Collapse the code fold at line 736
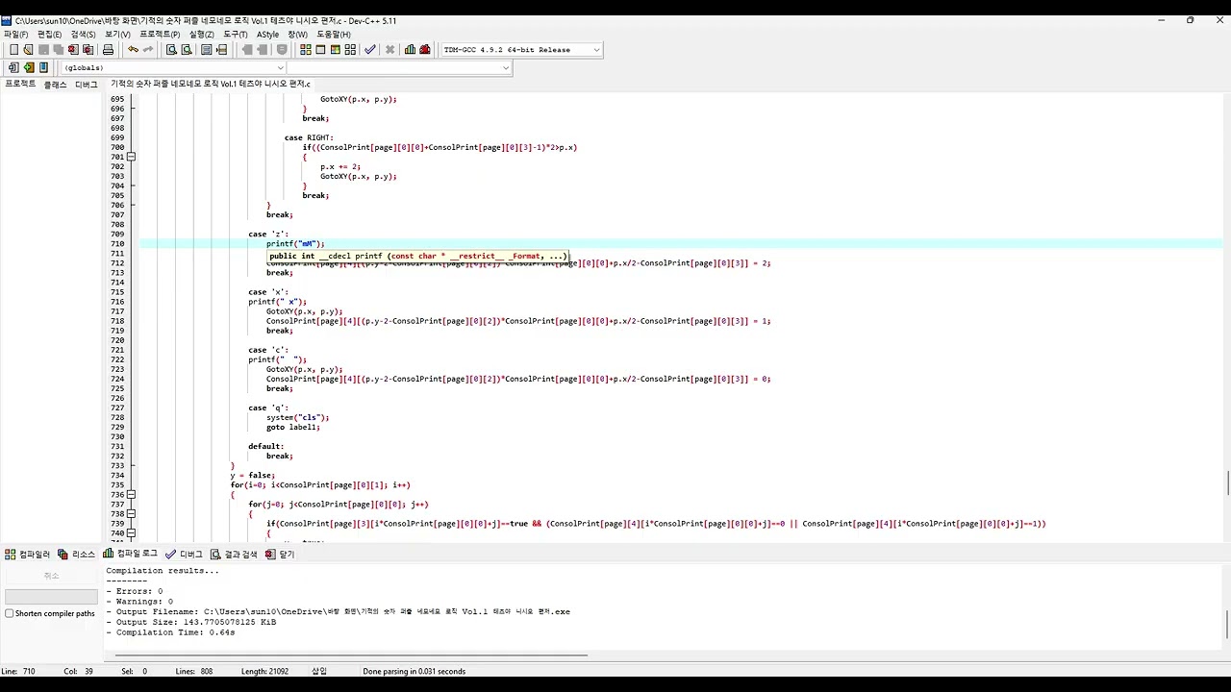1231x692 pixels. click(132, 494)
